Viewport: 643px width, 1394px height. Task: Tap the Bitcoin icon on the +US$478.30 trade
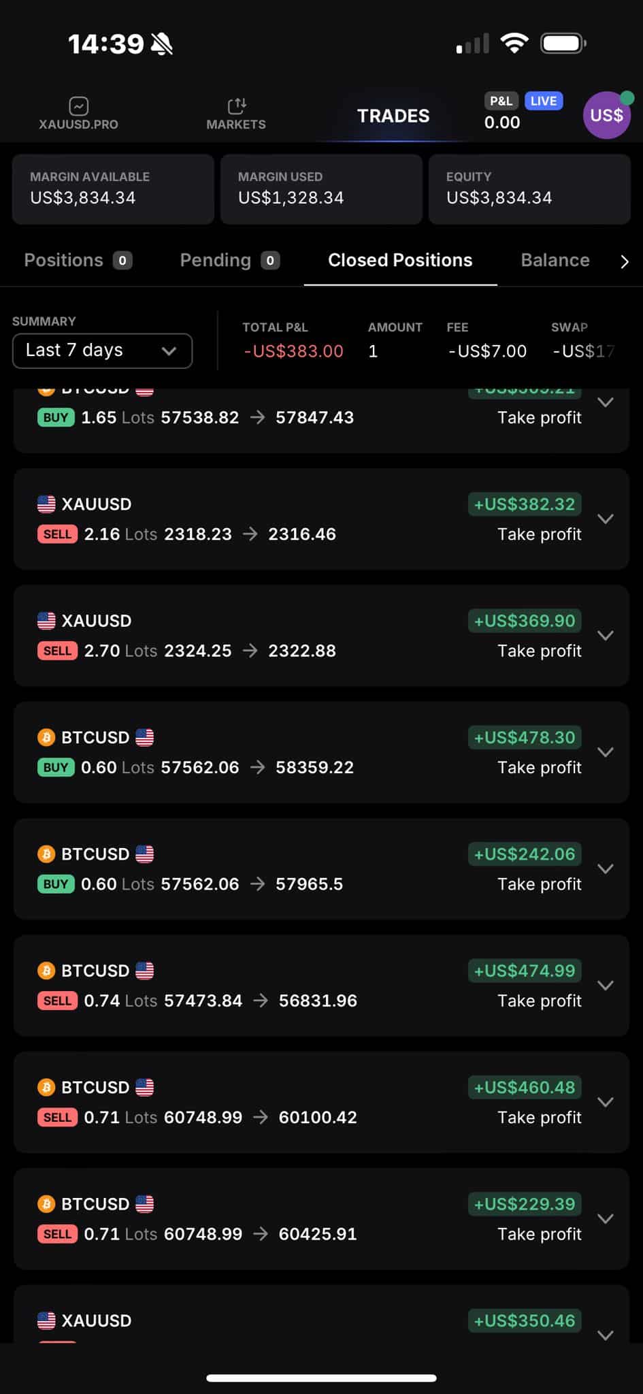46,737
